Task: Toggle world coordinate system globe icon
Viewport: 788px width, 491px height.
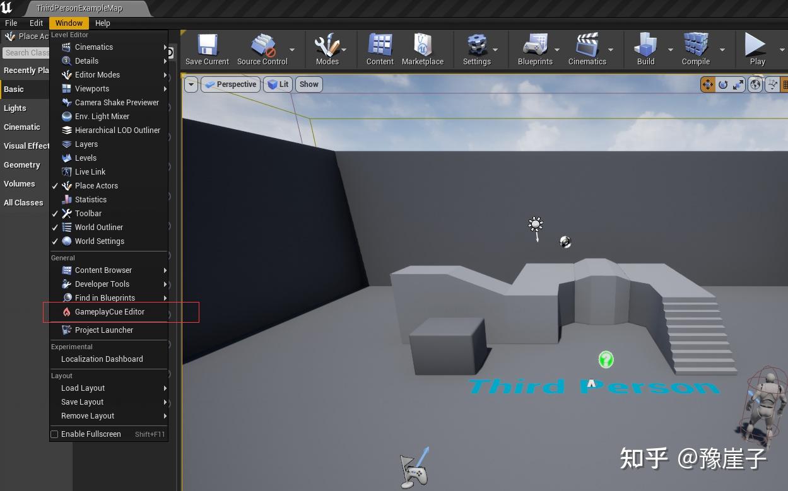Action: pyautogui.click(x=756, y=84)
